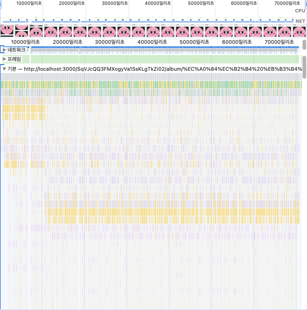Image resolution: width=307 pixels, height=310 pixels.
Task: Click 40000밀리초 on the overview ruler
Action: (x=158, y=3)
